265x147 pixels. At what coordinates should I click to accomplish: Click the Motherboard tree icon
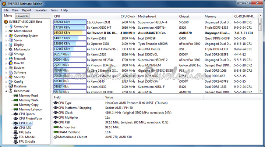coord(11,31)
